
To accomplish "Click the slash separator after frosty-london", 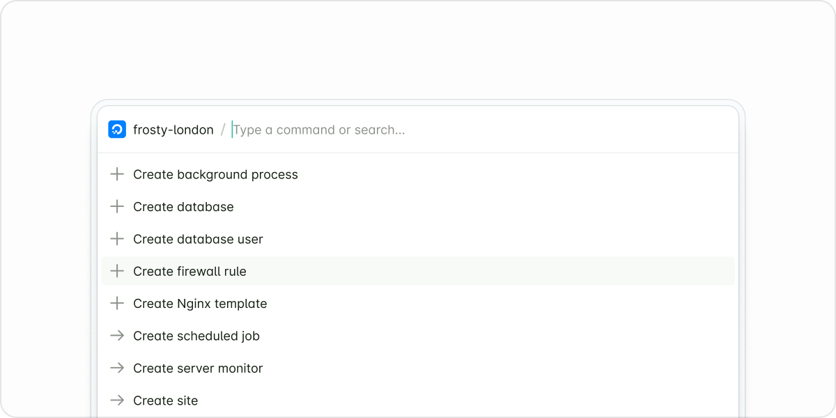I will (223, 130).
